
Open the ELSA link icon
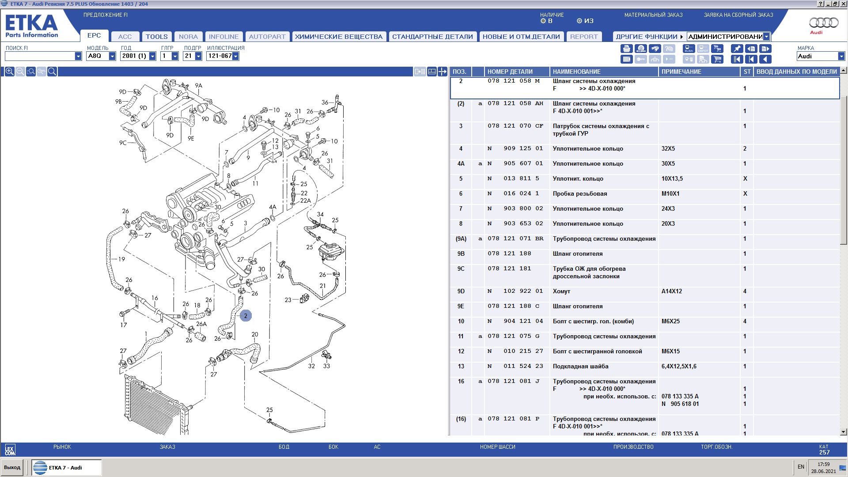click(689, 49)
